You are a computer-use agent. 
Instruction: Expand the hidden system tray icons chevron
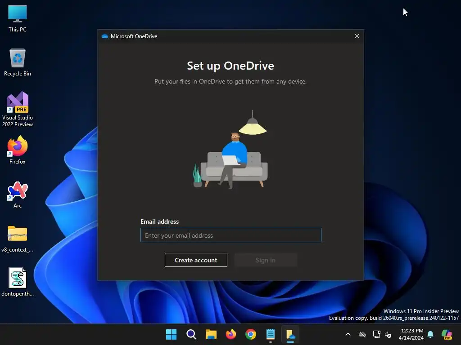(348, 334)
